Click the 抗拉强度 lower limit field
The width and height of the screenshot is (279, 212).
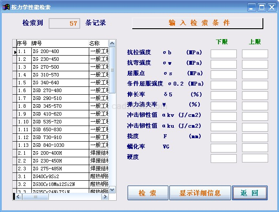click(x=223, y=54)
